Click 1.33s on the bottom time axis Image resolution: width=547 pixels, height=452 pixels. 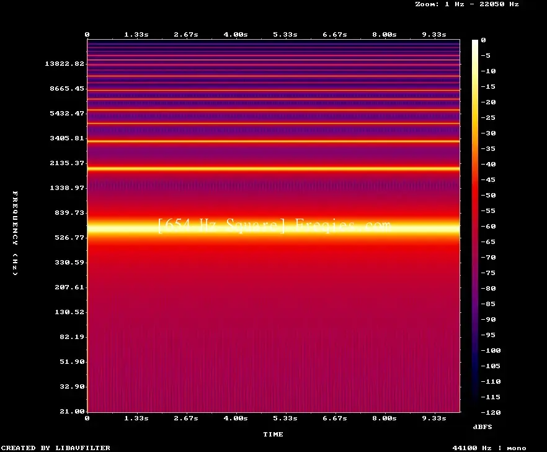[136, 418]
